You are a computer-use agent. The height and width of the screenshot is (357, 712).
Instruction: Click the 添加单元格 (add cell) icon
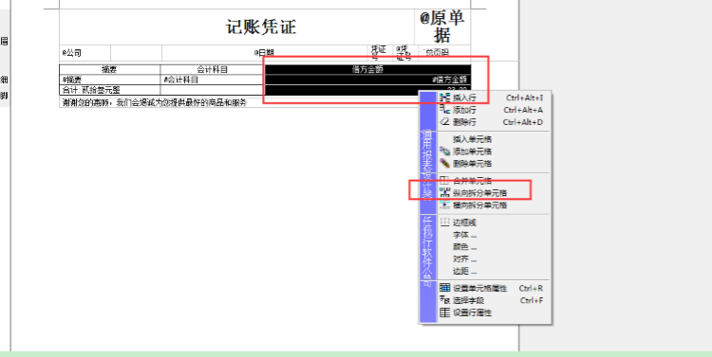coord(445,152)
